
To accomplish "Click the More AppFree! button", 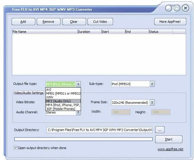I will [x=170, y=22].
